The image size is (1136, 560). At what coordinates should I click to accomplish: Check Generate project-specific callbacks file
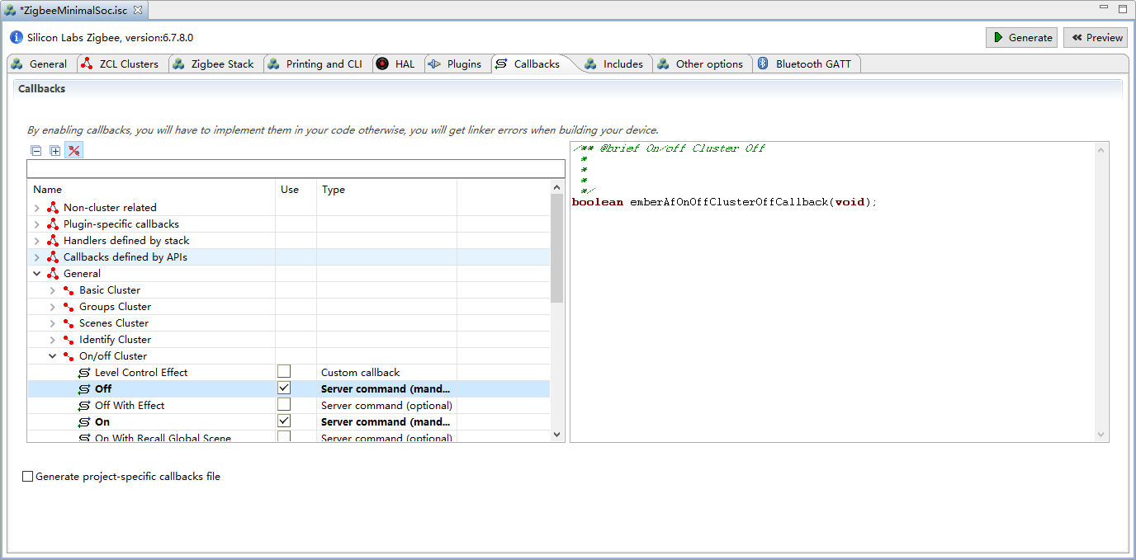coord(28,477)
